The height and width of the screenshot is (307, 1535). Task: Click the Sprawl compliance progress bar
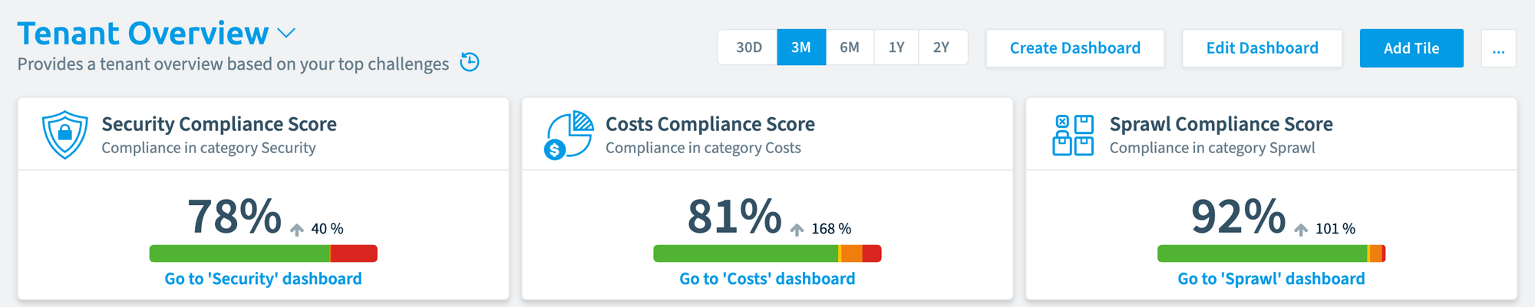[x=1271, y=253]
